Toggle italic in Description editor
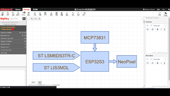Image resolution: width=170 pixels, height=96 pixels. (x=161, y=63)
